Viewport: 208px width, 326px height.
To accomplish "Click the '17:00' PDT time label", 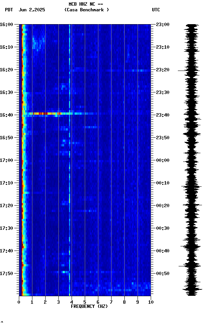I will click(x=6, y=160).
